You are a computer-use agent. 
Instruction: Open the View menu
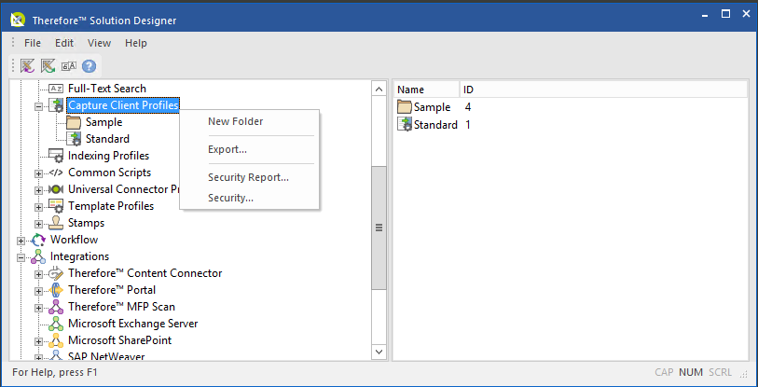99,43
